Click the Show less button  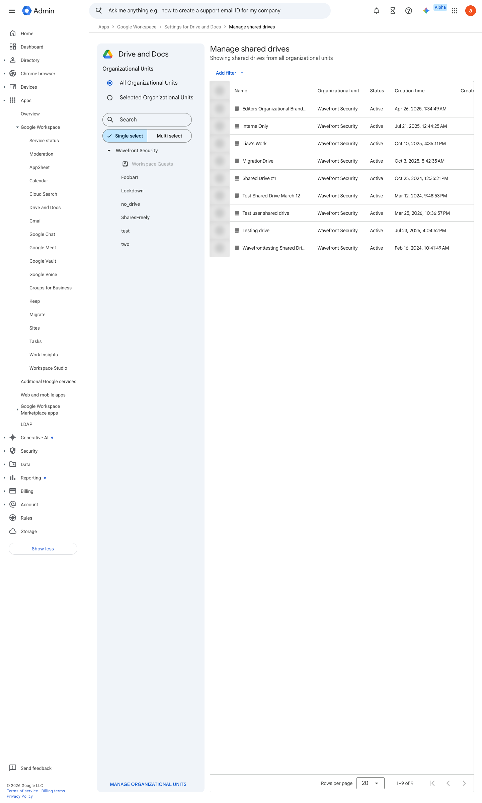tap(43, 549)
